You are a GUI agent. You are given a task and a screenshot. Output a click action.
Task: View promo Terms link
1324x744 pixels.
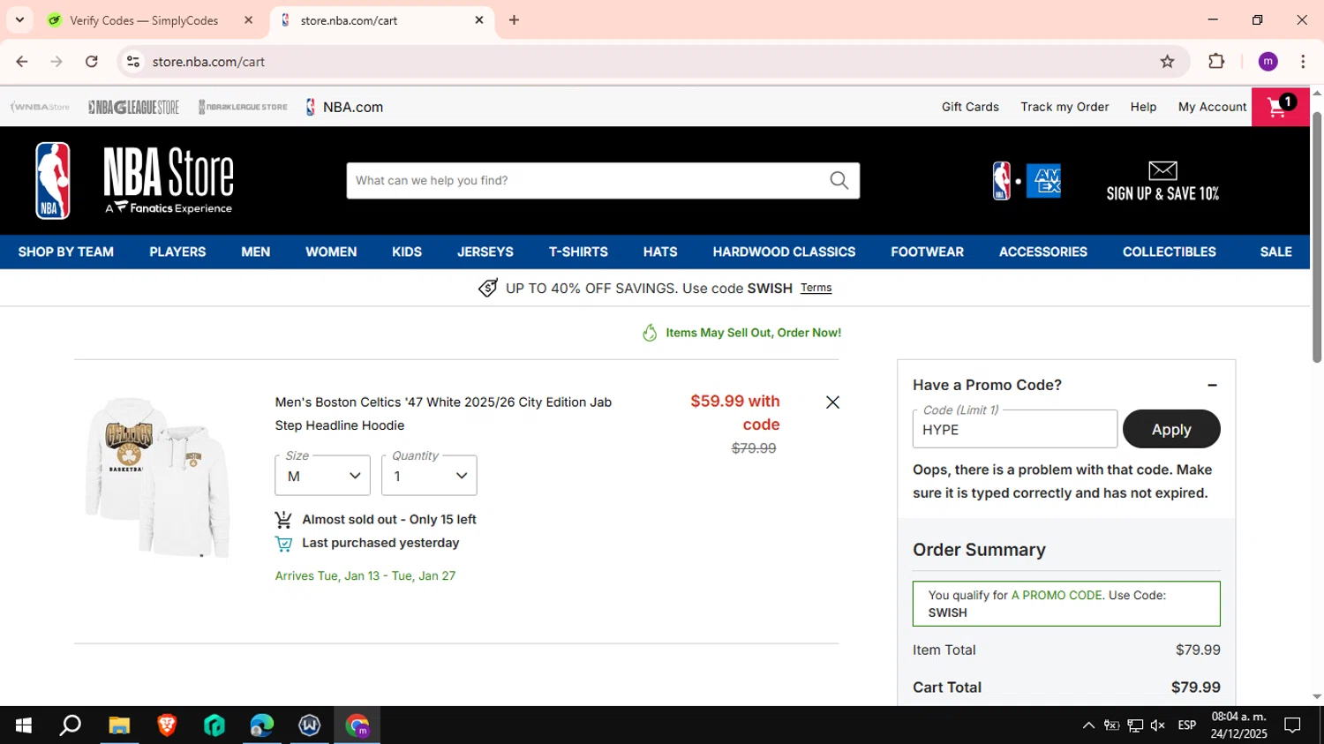tap(816, 288)
